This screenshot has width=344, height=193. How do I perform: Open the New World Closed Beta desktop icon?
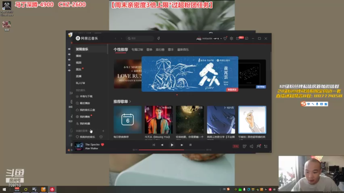coord(7,9)
